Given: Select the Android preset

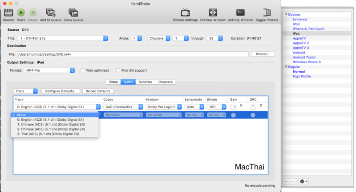Looking at the screenshot, I should point(299,53).
